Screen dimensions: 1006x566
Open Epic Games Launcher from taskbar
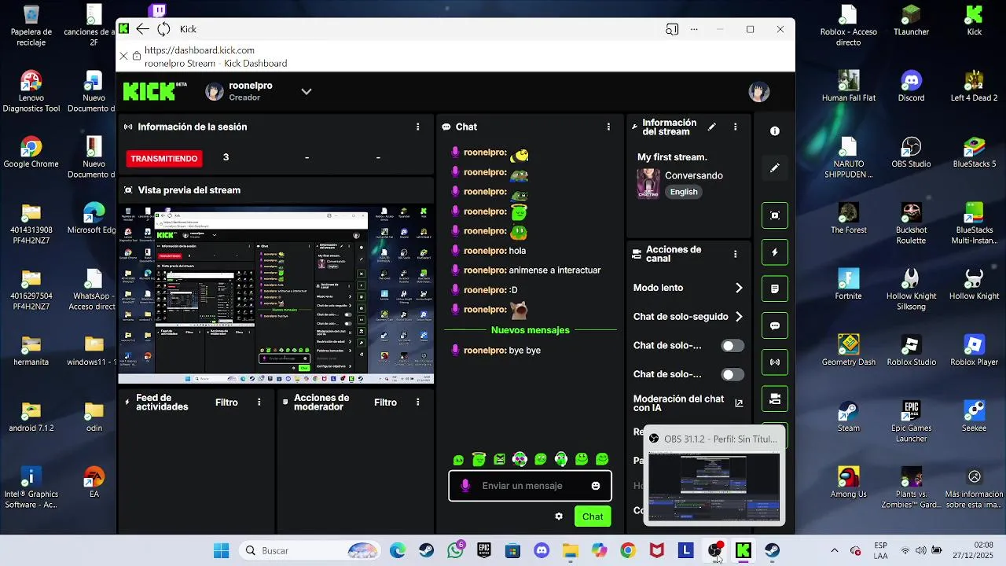(484, 550)
